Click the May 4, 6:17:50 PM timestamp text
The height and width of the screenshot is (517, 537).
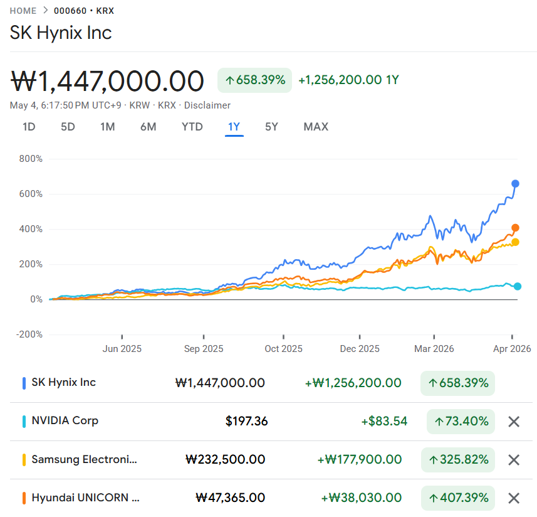click(x=65, y=105)
